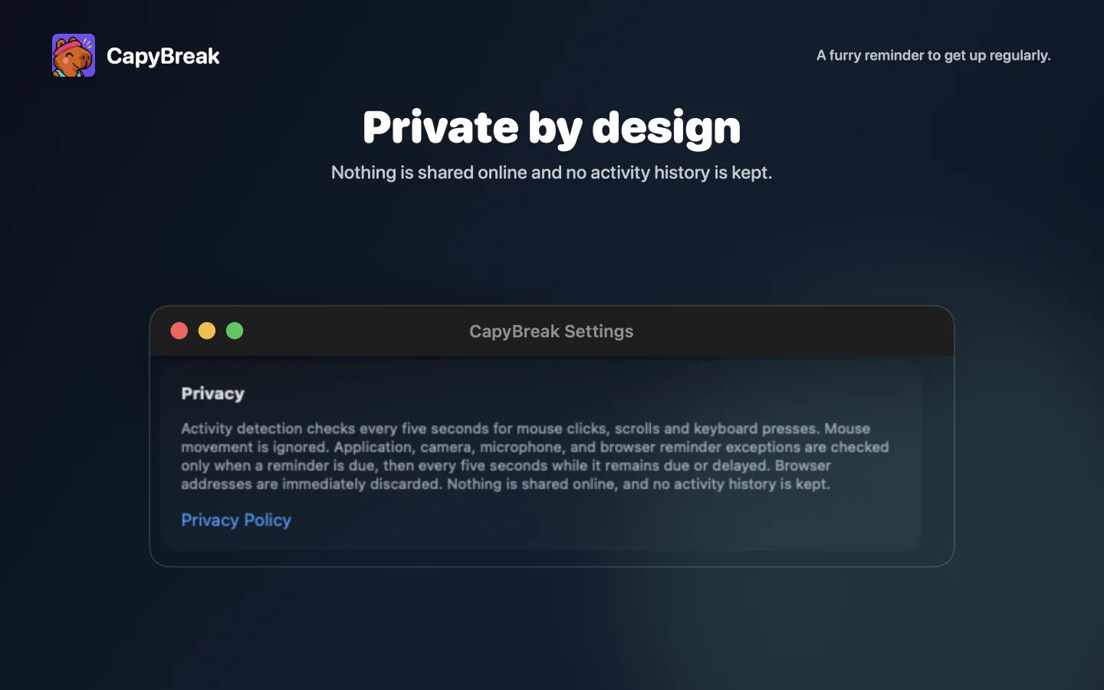The height and width of the screenshot is (690, 1104).
Task: Click the subtitle about nothing shared online
Action: pyautogui.click(x=551, y=172)
